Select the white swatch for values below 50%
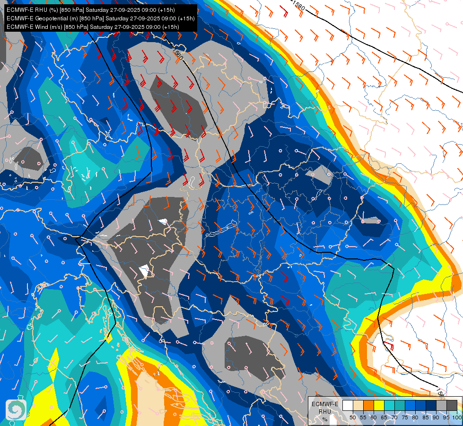Screen dimensions: 463x426 (348, 405)
